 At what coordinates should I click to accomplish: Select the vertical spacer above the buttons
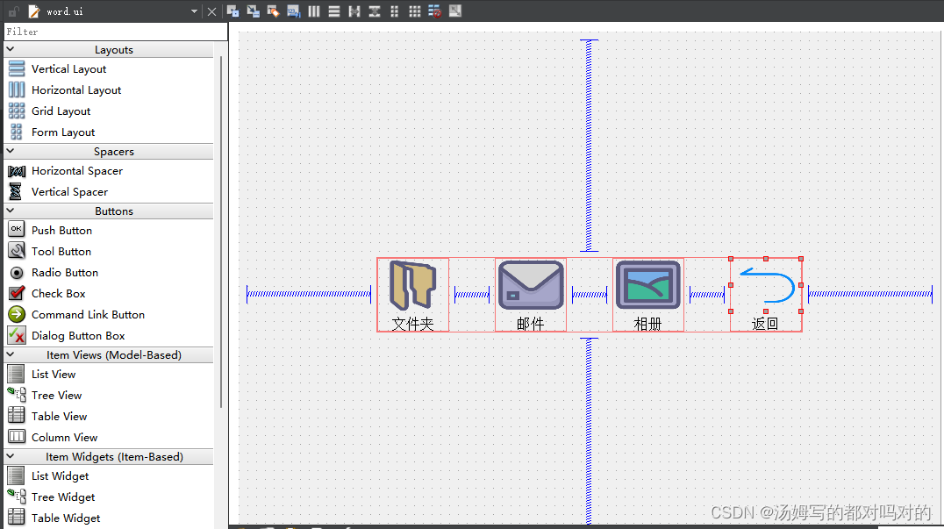[589, 146]
